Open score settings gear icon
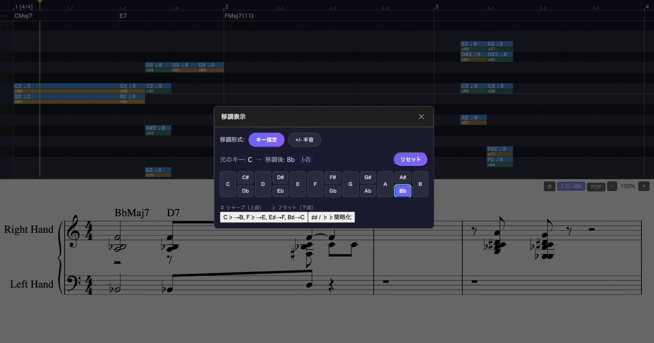Image resolution: width=654 pixels, height=343 pixels. (550, 186)
